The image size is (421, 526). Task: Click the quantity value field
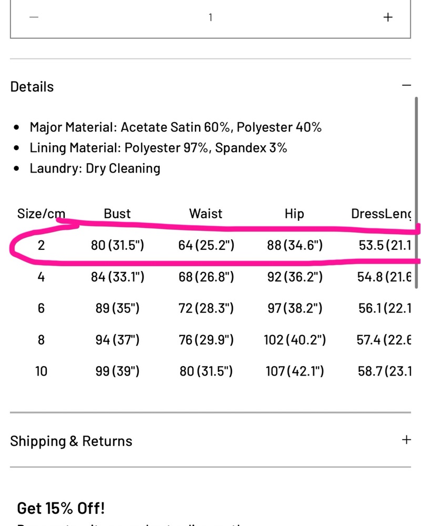click(210, 17)
